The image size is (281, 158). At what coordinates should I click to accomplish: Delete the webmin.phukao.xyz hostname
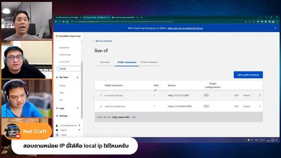pyautogui.click(x=246, y=106)
